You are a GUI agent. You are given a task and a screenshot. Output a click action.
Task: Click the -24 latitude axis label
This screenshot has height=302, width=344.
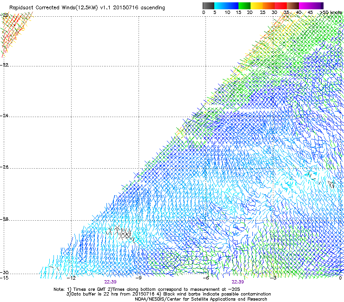point(4,116)
